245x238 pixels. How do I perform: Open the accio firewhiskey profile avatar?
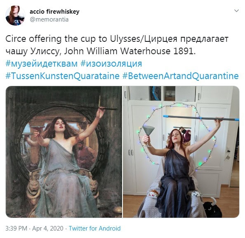click(x=15, y=15)
